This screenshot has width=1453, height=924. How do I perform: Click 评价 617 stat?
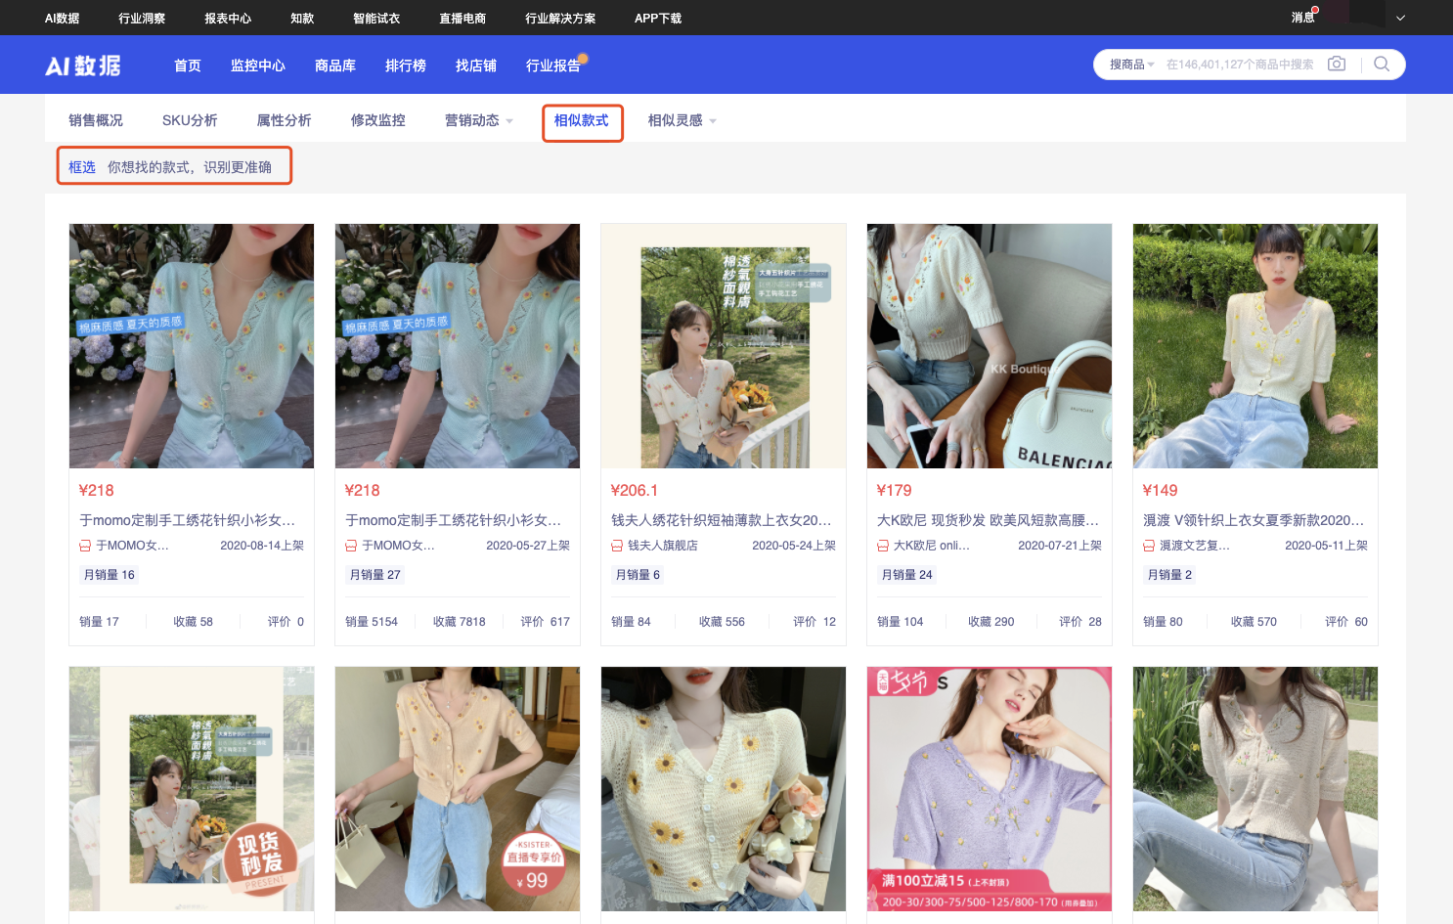[x=546, y=622]
